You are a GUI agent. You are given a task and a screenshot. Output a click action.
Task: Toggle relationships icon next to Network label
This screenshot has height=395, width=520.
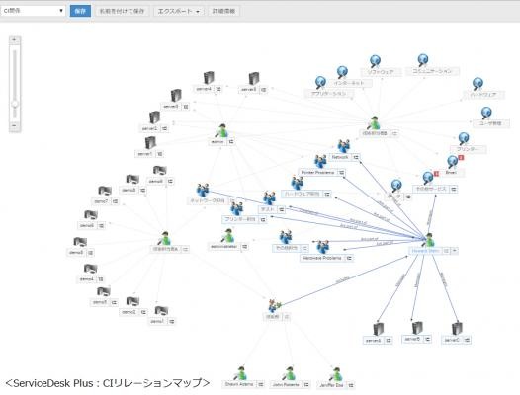click(356, 157)
